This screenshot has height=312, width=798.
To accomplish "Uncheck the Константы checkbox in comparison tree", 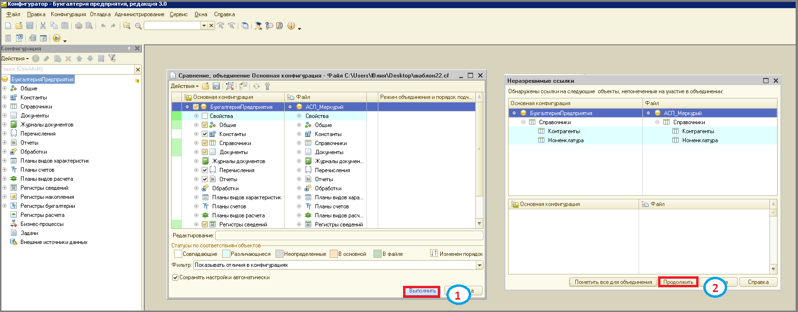I will point(205,134).
